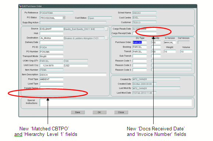Click the Source description field Bawtry_Exel
213x141 pixels.
point(84,29)
